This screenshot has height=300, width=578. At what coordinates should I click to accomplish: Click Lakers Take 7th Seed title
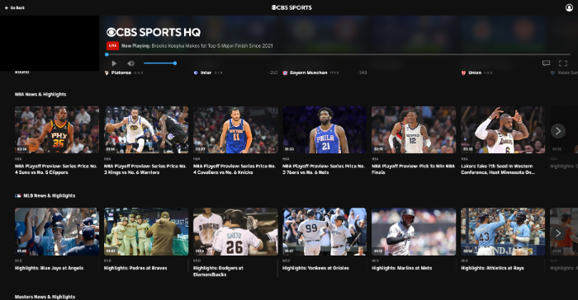498,169
